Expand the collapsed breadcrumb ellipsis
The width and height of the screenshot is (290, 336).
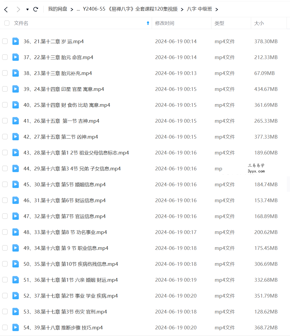point(78,9)
